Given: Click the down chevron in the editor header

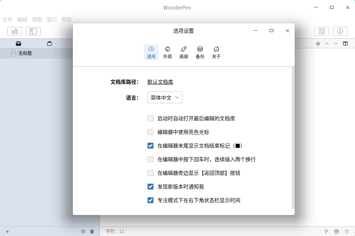Looking at the screenshot, I should click(x=336, y=44).
